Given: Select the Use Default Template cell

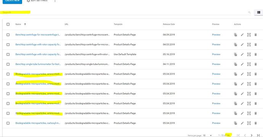Looking at the screenshot, I should (x=125, y=55).
